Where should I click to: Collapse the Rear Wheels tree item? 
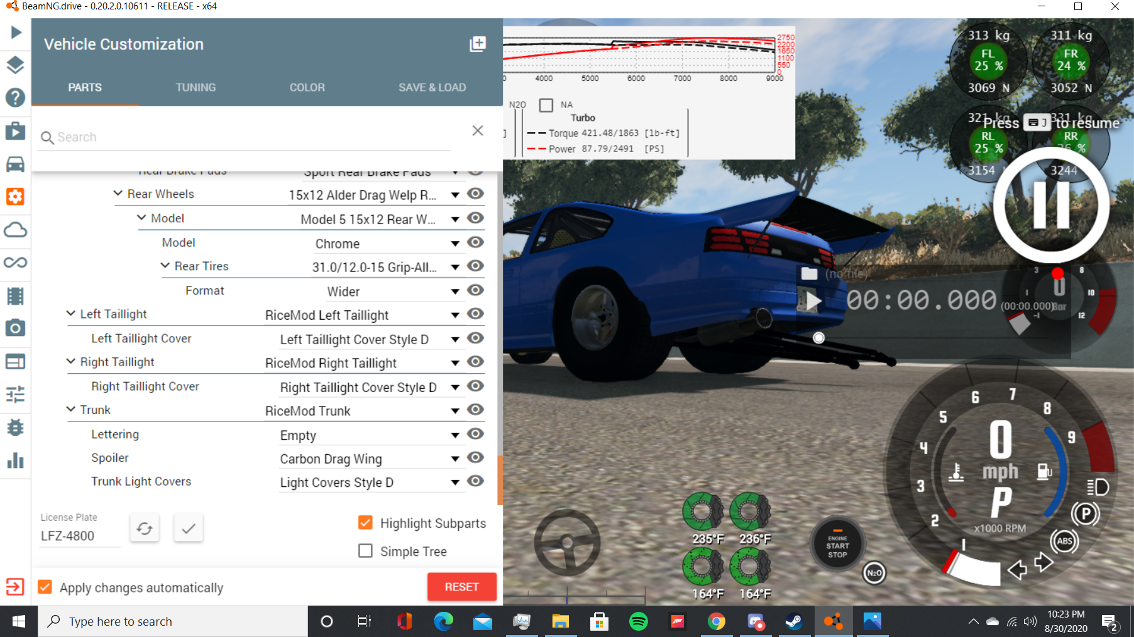[118, 193]
